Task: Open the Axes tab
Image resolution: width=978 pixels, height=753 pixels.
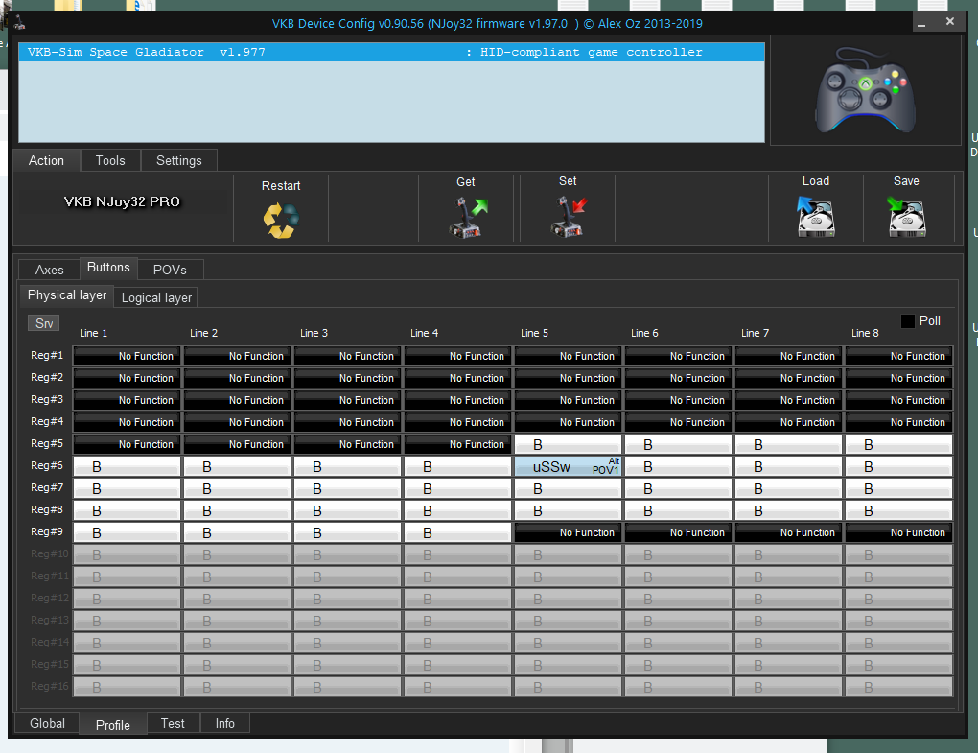Action: 49,270
